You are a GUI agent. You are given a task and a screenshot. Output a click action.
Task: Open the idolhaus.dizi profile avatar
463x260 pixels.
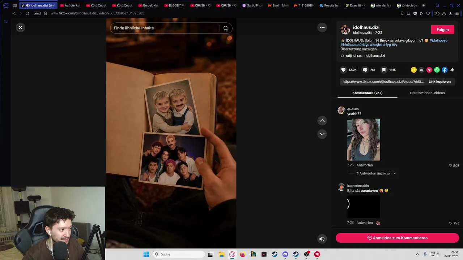(345, 30)
